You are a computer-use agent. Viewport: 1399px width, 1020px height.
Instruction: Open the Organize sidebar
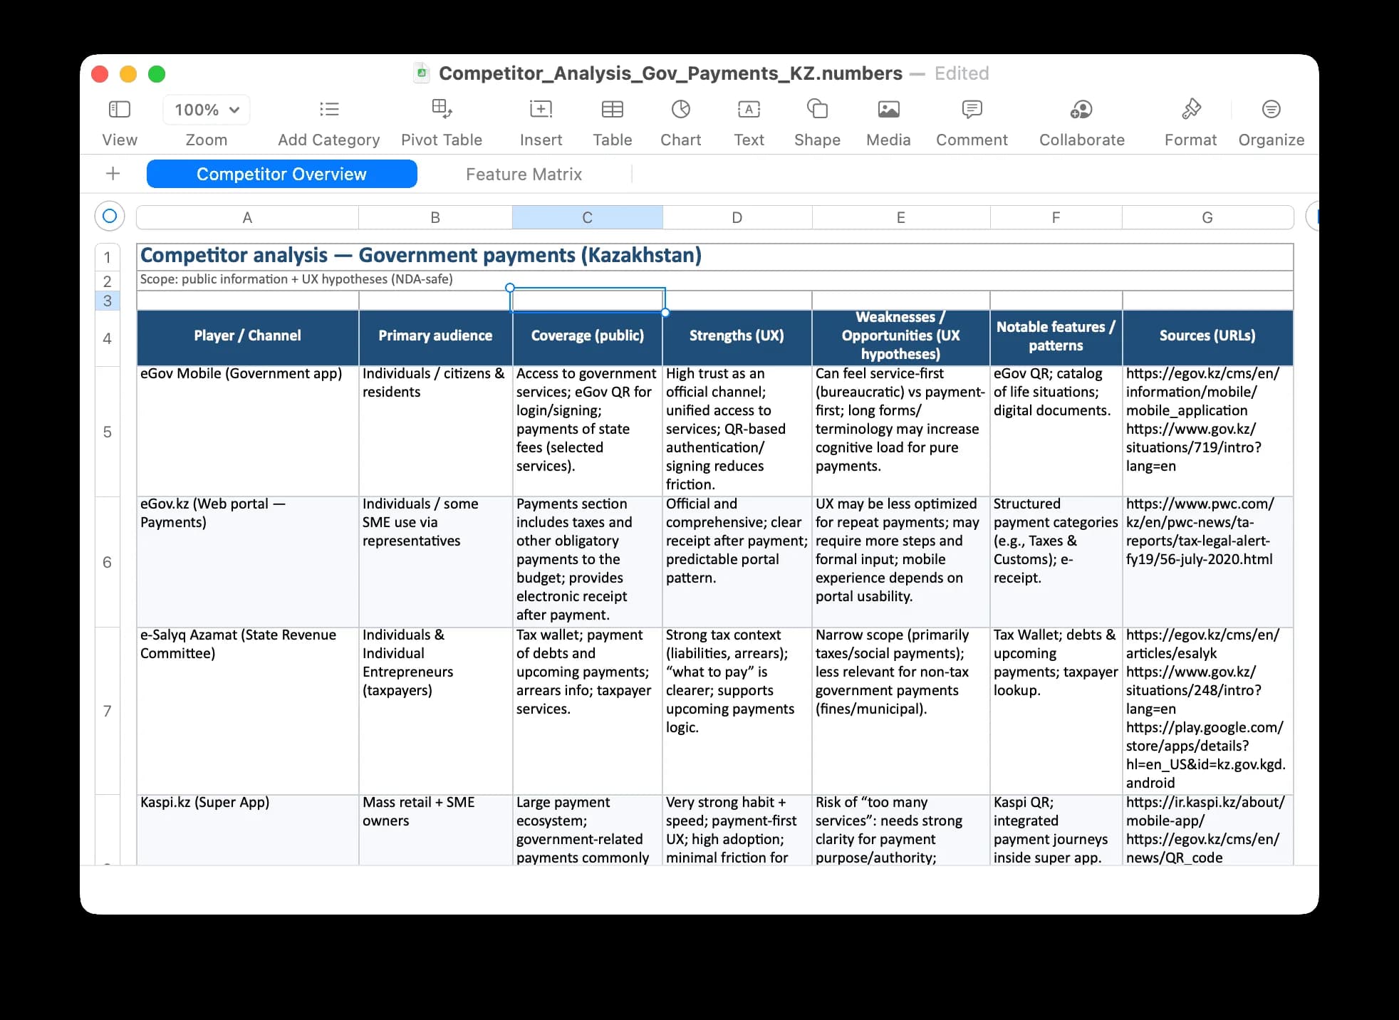[1271, 120]
